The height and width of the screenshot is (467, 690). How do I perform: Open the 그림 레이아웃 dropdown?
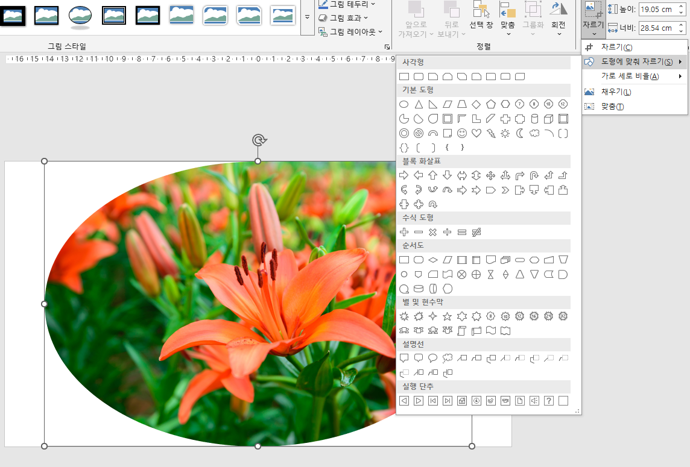pyautogui.click(x=350, y=32)
